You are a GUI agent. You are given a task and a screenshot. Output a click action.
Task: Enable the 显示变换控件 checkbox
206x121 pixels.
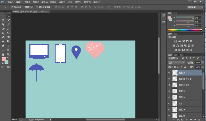37,7
